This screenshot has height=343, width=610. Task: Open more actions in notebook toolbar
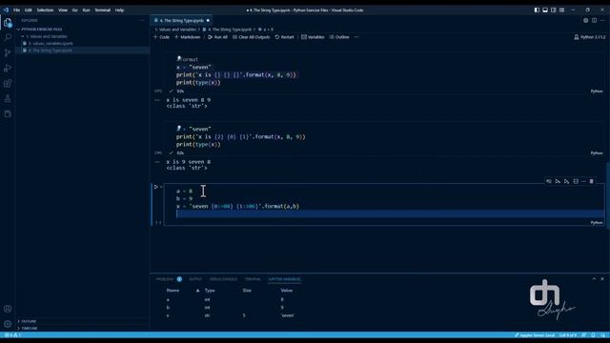(356, 37)
